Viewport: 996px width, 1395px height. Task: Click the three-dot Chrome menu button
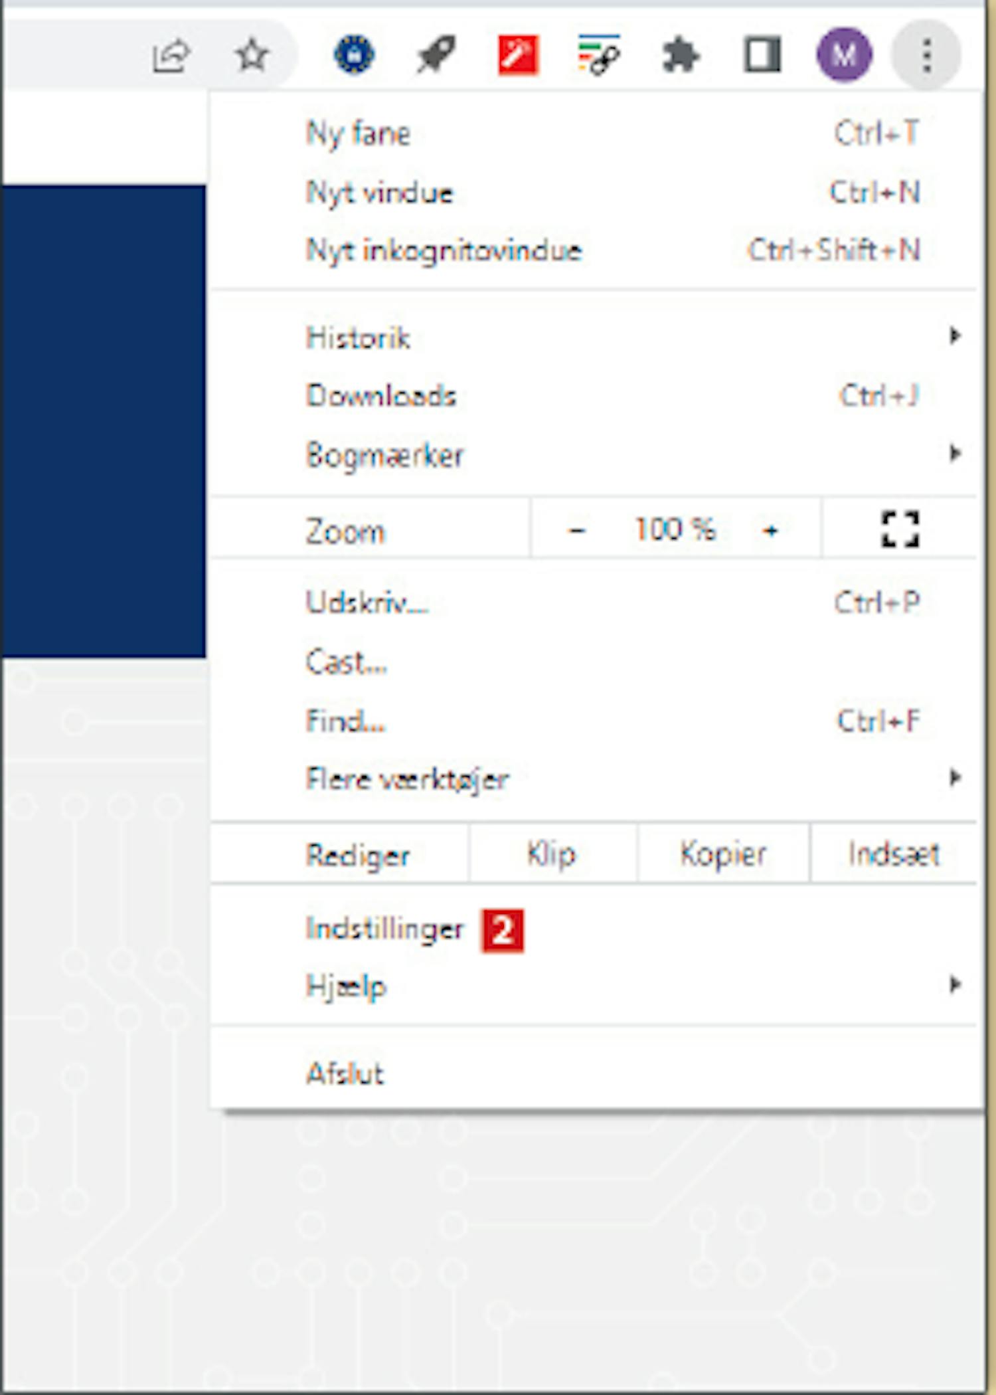click(927, 54)
